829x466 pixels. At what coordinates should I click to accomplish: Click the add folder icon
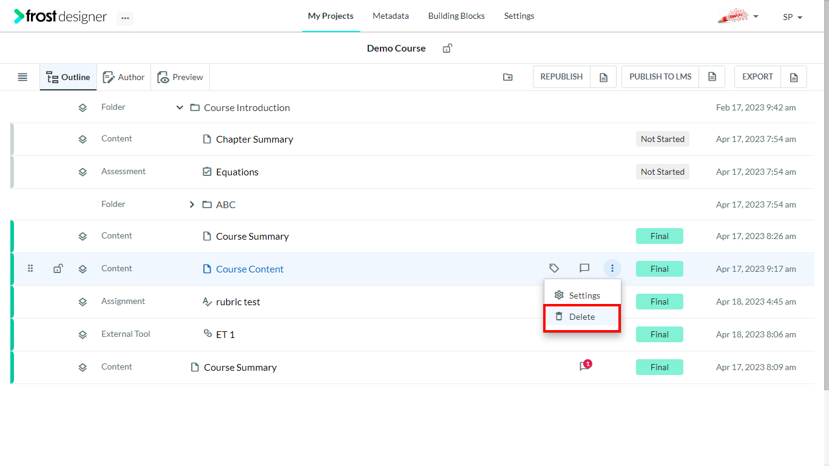click(x=508, y=77)
